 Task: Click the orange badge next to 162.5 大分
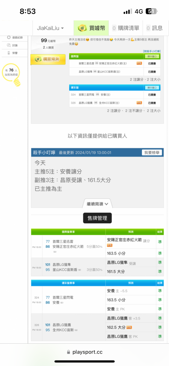(129, 327)
